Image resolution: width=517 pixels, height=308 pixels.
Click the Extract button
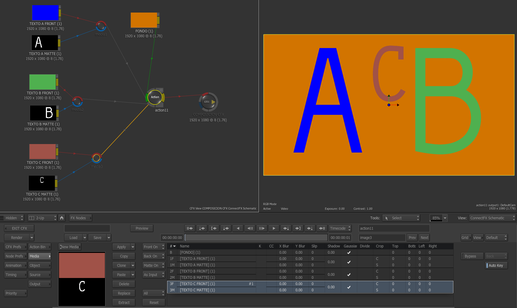[x=124, y=303]
